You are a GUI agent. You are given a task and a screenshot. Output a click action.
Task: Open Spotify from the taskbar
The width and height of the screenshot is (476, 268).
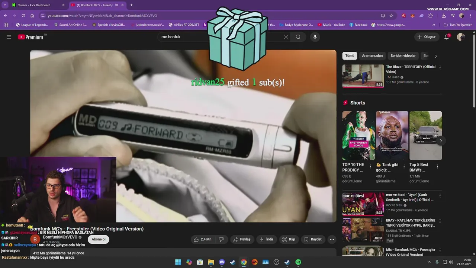pyautogui.click(x=298, y=262)
